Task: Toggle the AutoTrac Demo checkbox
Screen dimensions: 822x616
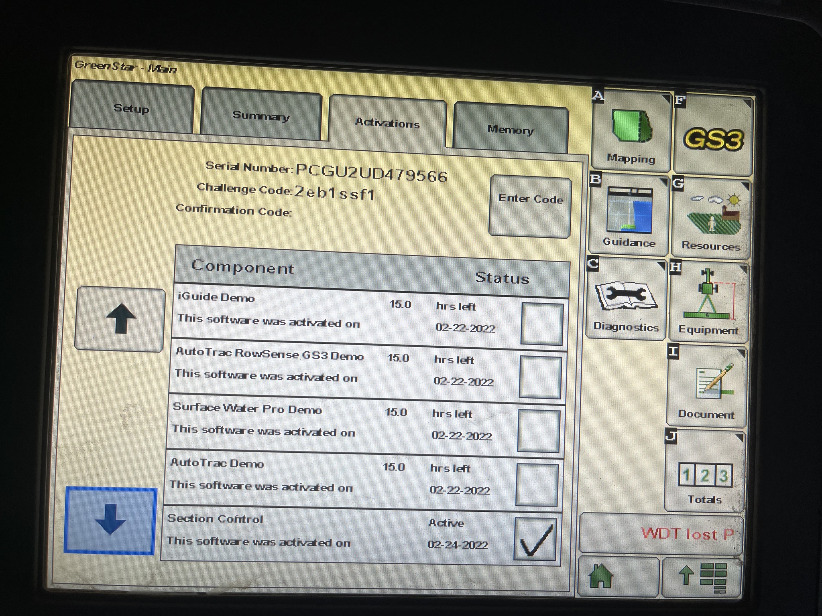Action: click(x=537, y=485)
